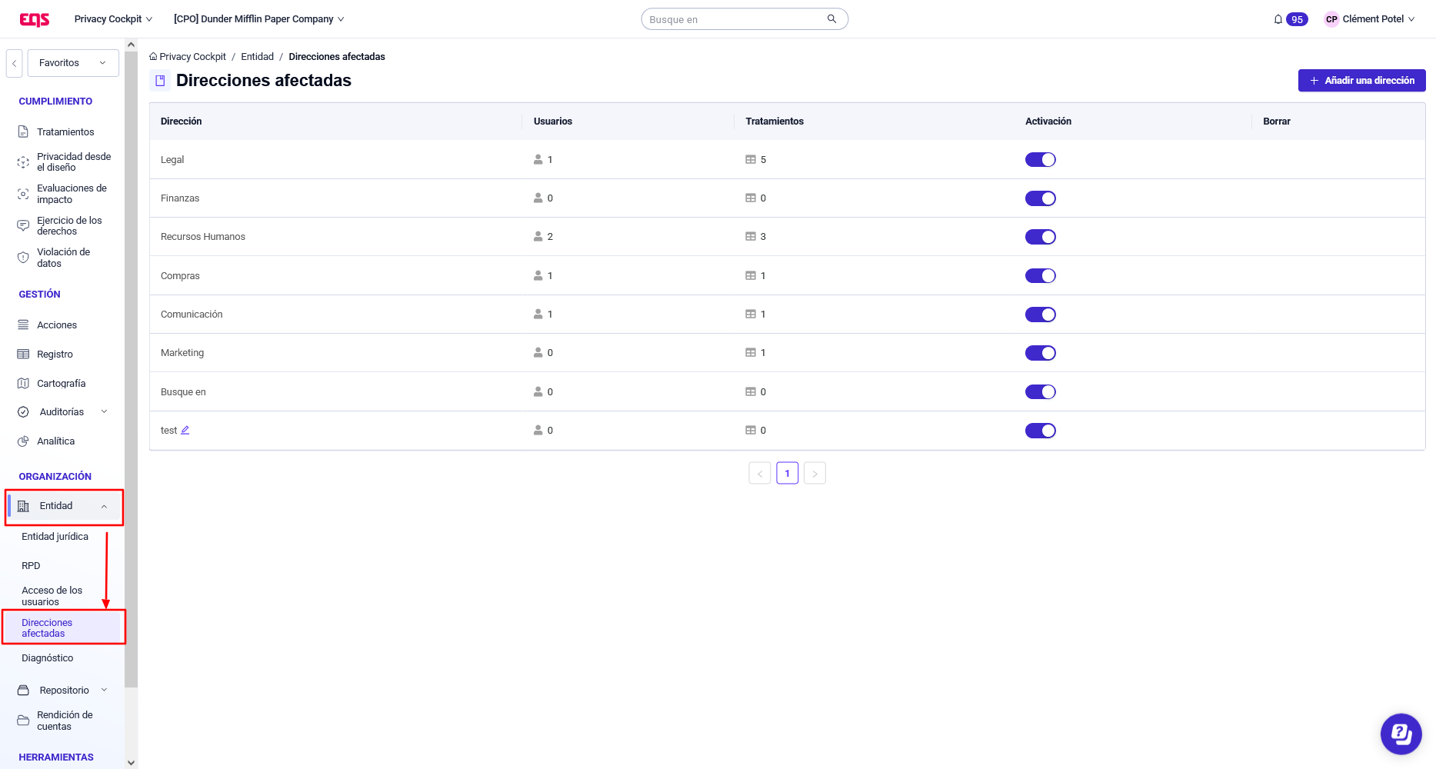Viewport: 1436px width, 769px height.
Task: Toggle activation for Marketing
Action: [1040, 353]
